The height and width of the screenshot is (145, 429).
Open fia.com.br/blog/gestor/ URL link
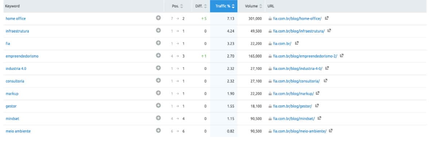[292, 106]
